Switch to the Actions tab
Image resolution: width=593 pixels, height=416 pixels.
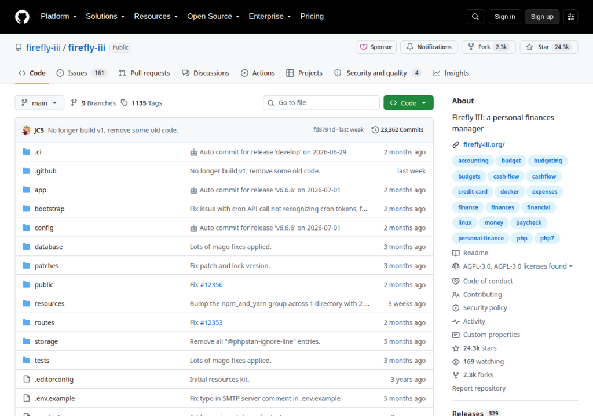[x=258, y=73]
